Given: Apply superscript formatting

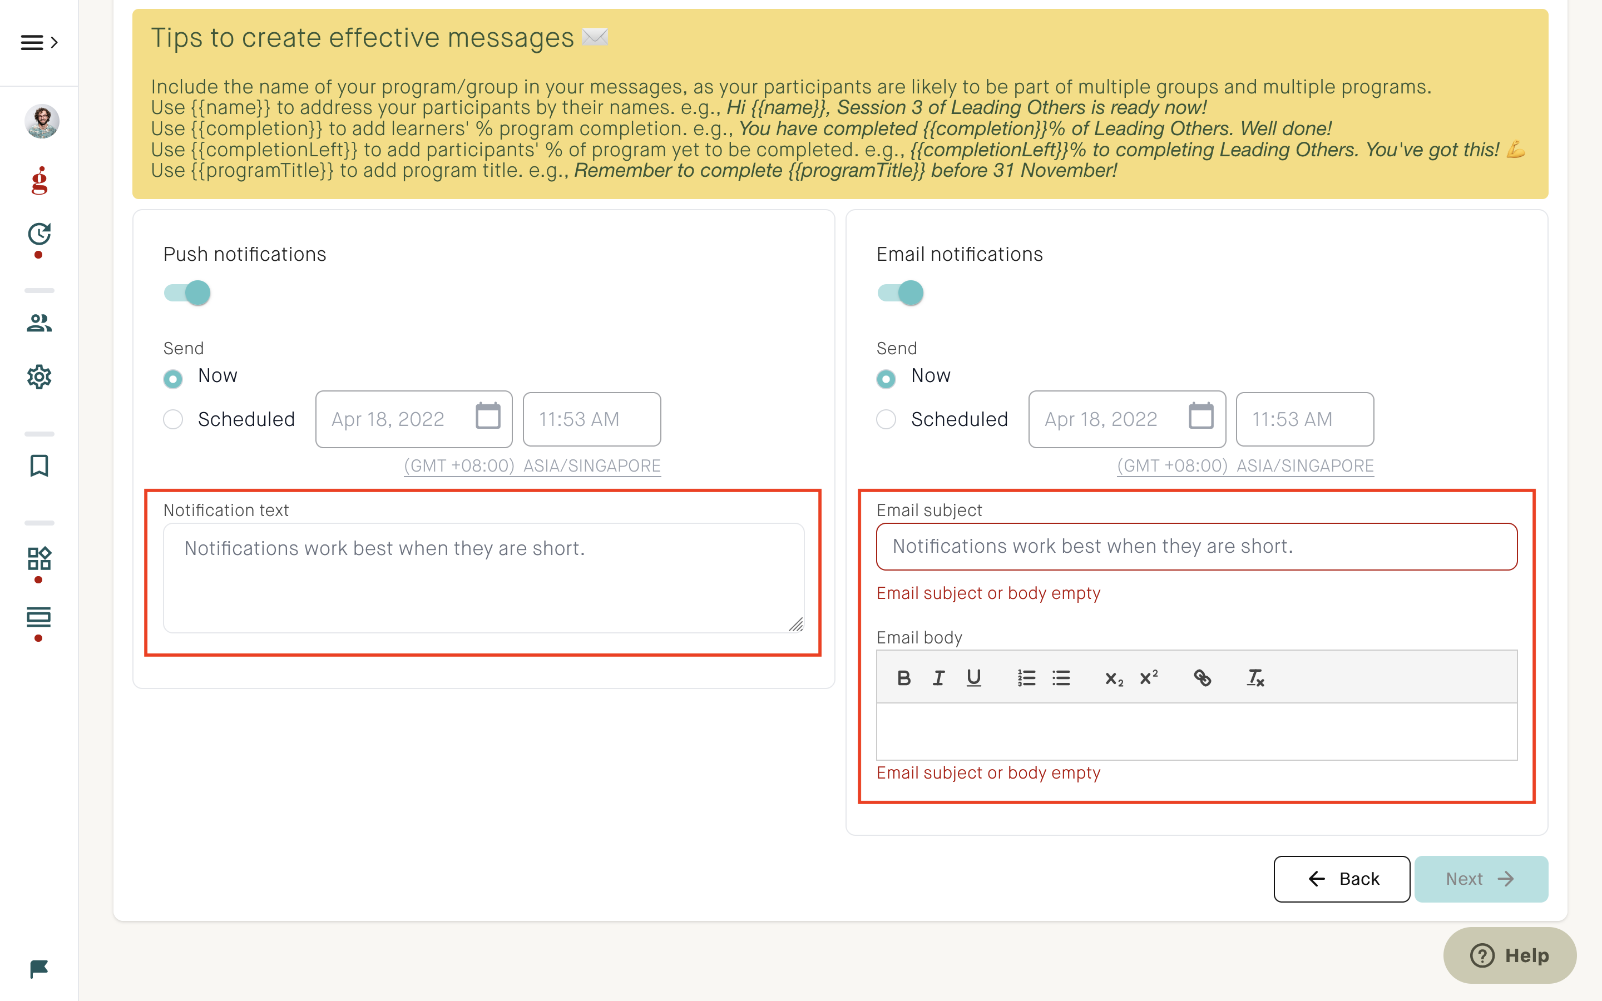Looking at the screenshot, I should pyautogui.click(x=1149, y=678).
